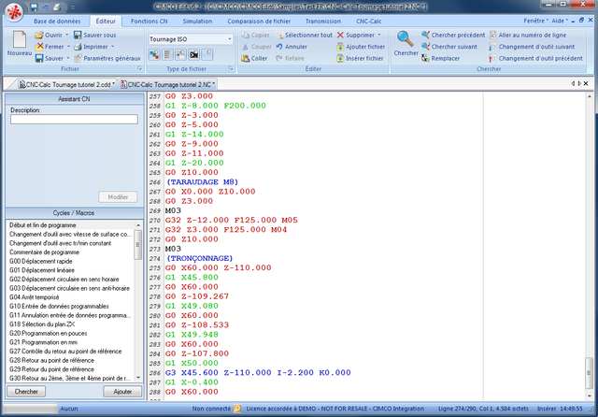598x417 pixels.
Task: Select macro G21 Programmation en mm
Action: (x=44, y=342)
